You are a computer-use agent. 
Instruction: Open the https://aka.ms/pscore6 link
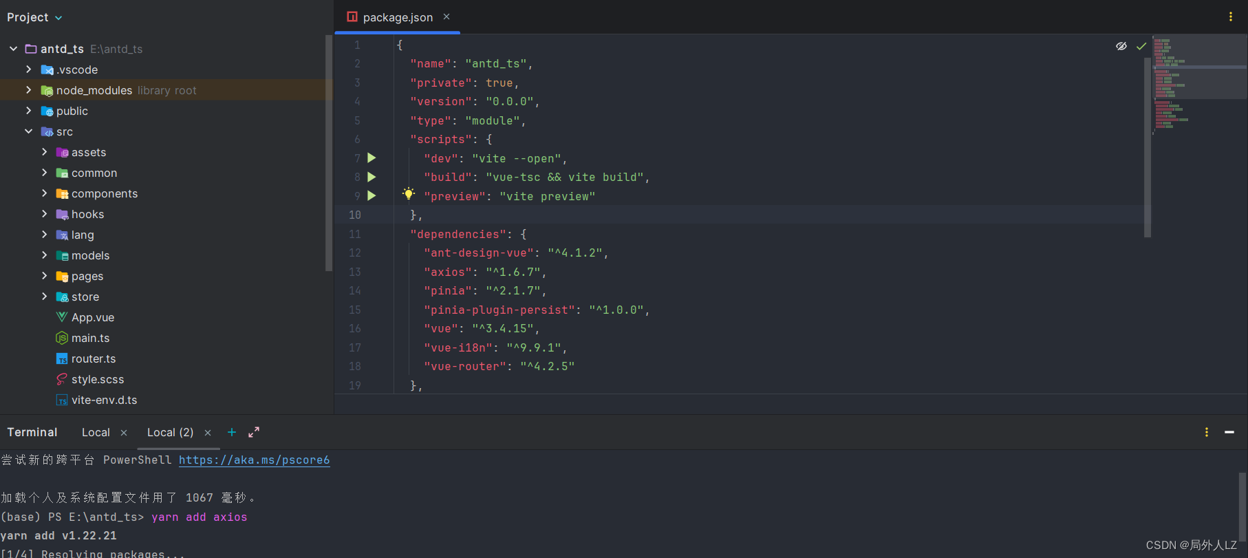tap(255, 460)
